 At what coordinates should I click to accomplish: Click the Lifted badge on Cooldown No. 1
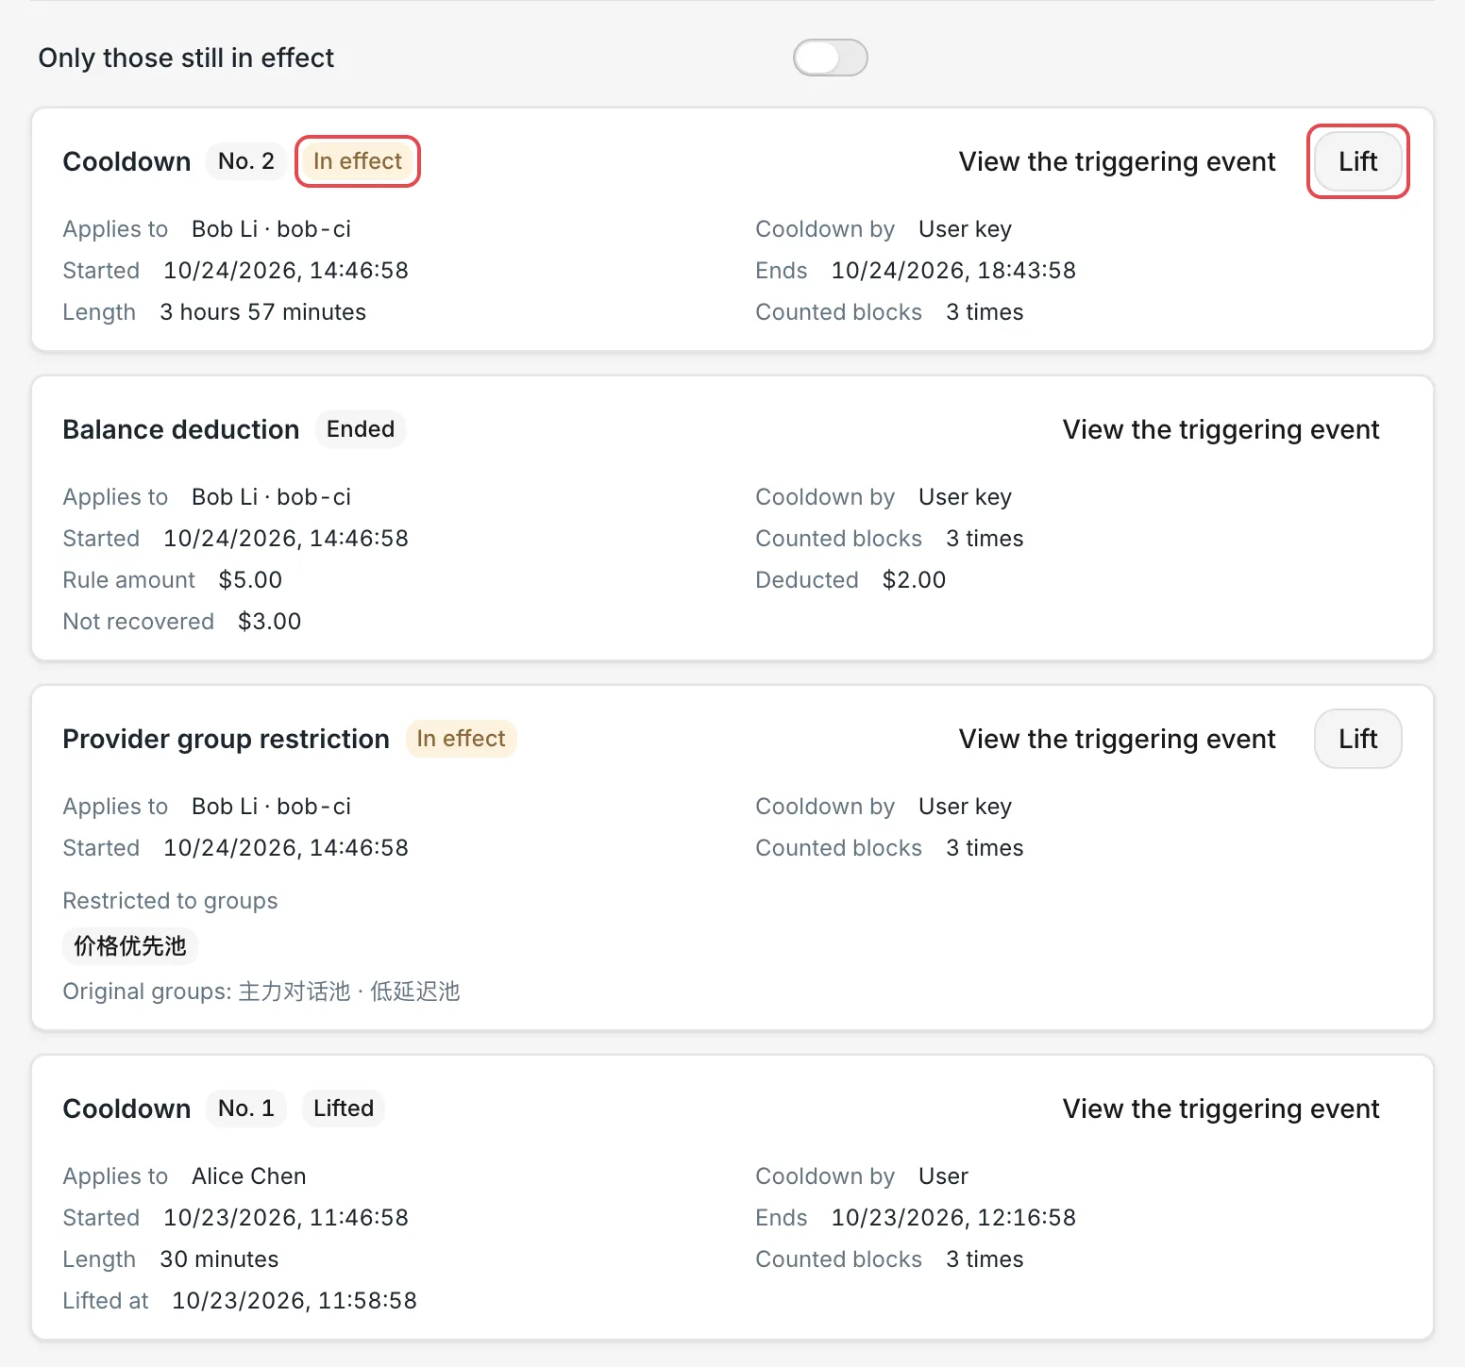click(344, 1109)
